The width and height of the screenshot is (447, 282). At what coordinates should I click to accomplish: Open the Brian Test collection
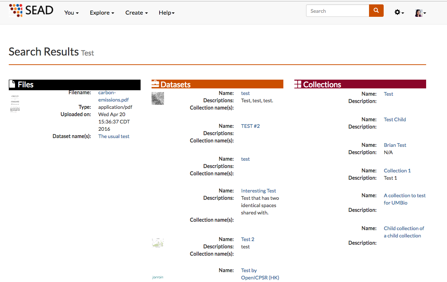pos(395,145)
